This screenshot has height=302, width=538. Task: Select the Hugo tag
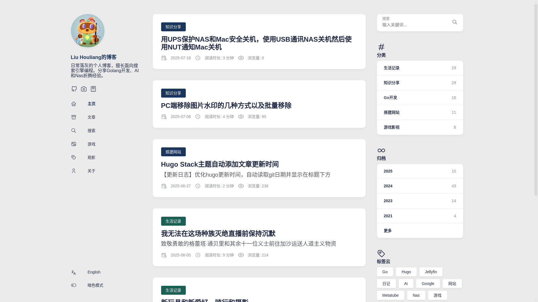(406, 272)
